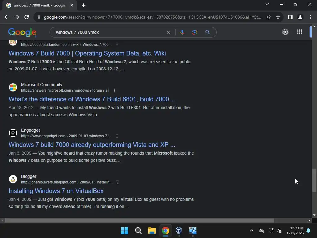Share this page via address bar icon
Viewport: 317px width, 238px height.
268,17
